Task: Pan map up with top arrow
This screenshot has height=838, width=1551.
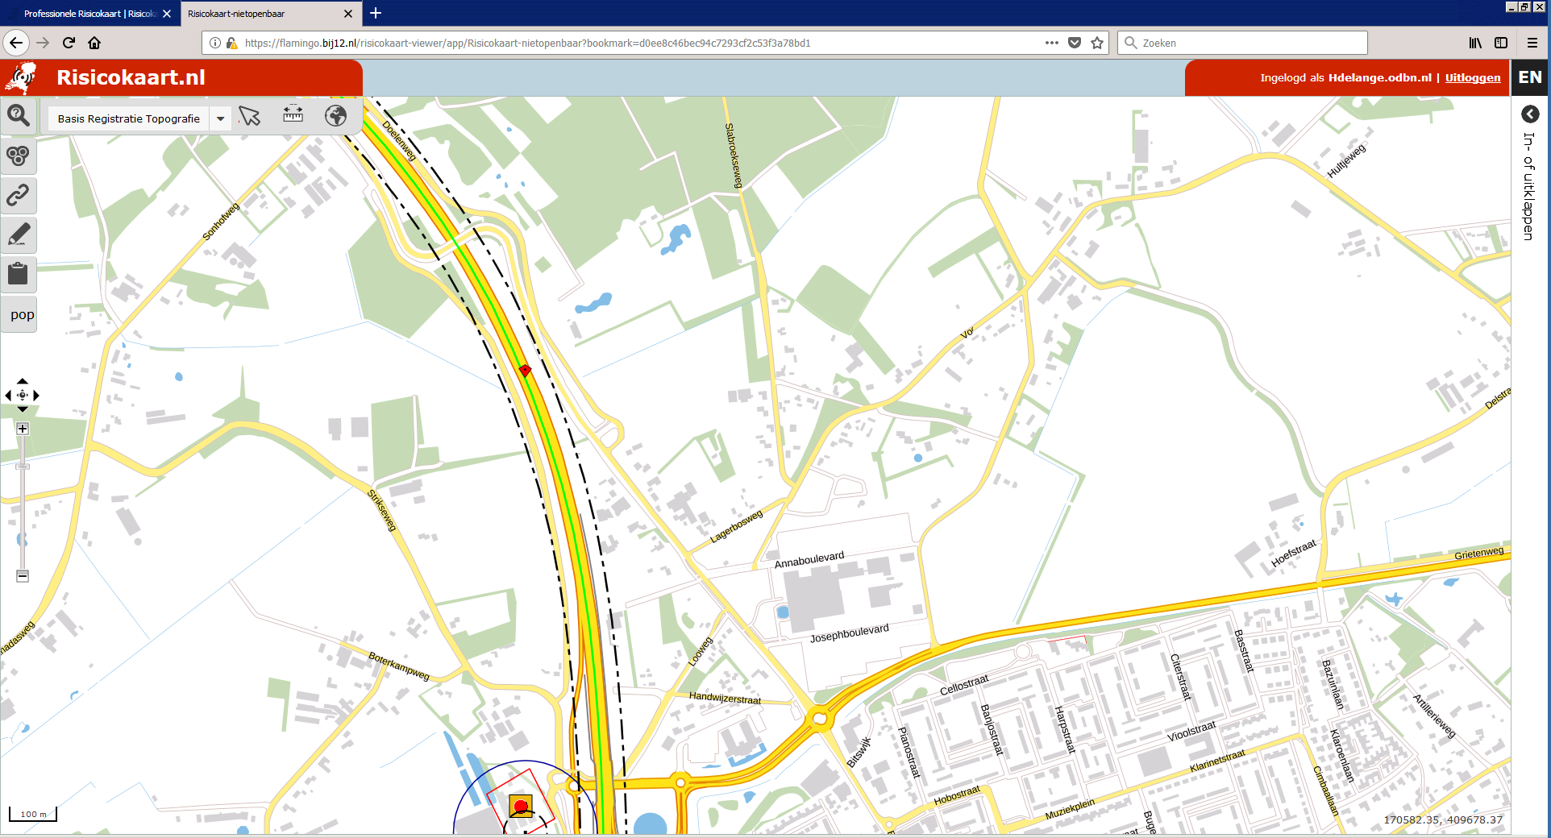Action: 23,381
